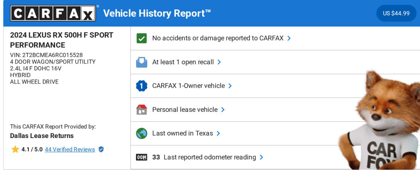Click the Dallas Lease Returns dealer name
This screenshot has height=170, width=420.
(x=42, y=136)
